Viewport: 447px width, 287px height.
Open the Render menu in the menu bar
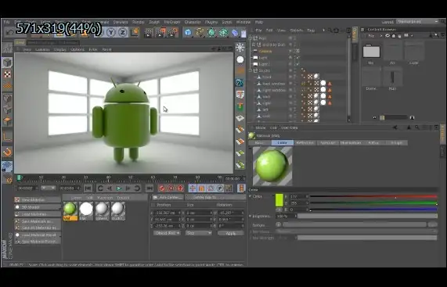pos(139,22)
